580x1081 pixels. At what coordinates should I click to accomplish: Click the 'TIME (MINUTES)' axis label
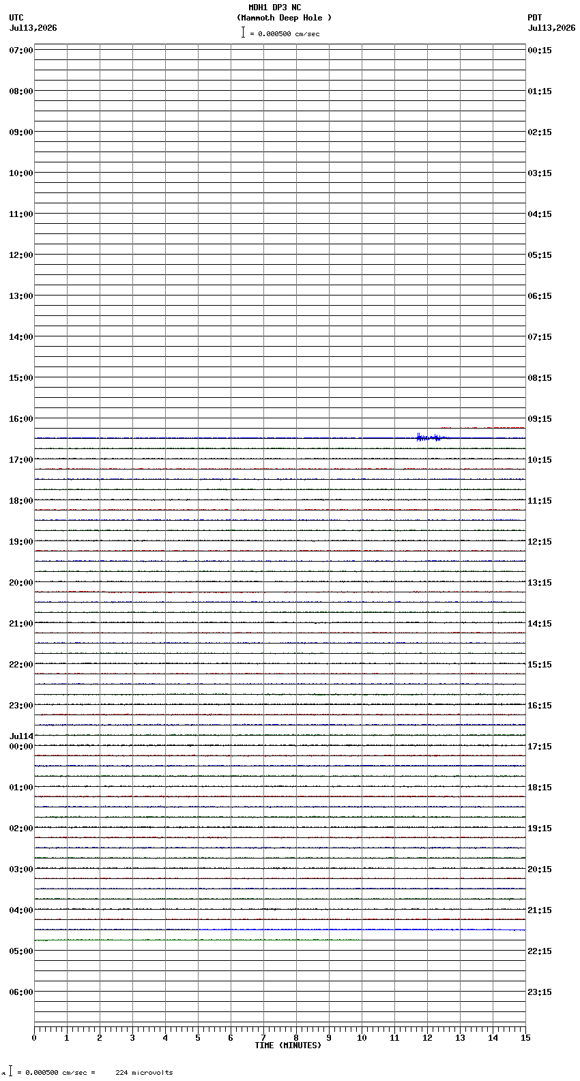pyautogui.click(x=288, y=1046)
